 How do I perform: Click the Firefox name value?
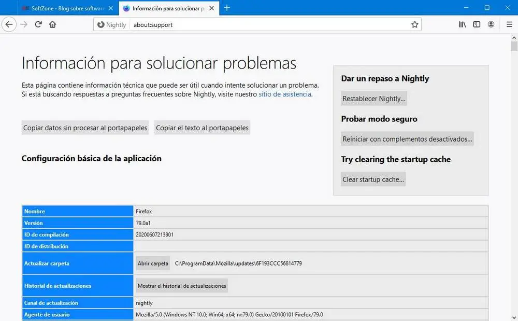(143, 211)
